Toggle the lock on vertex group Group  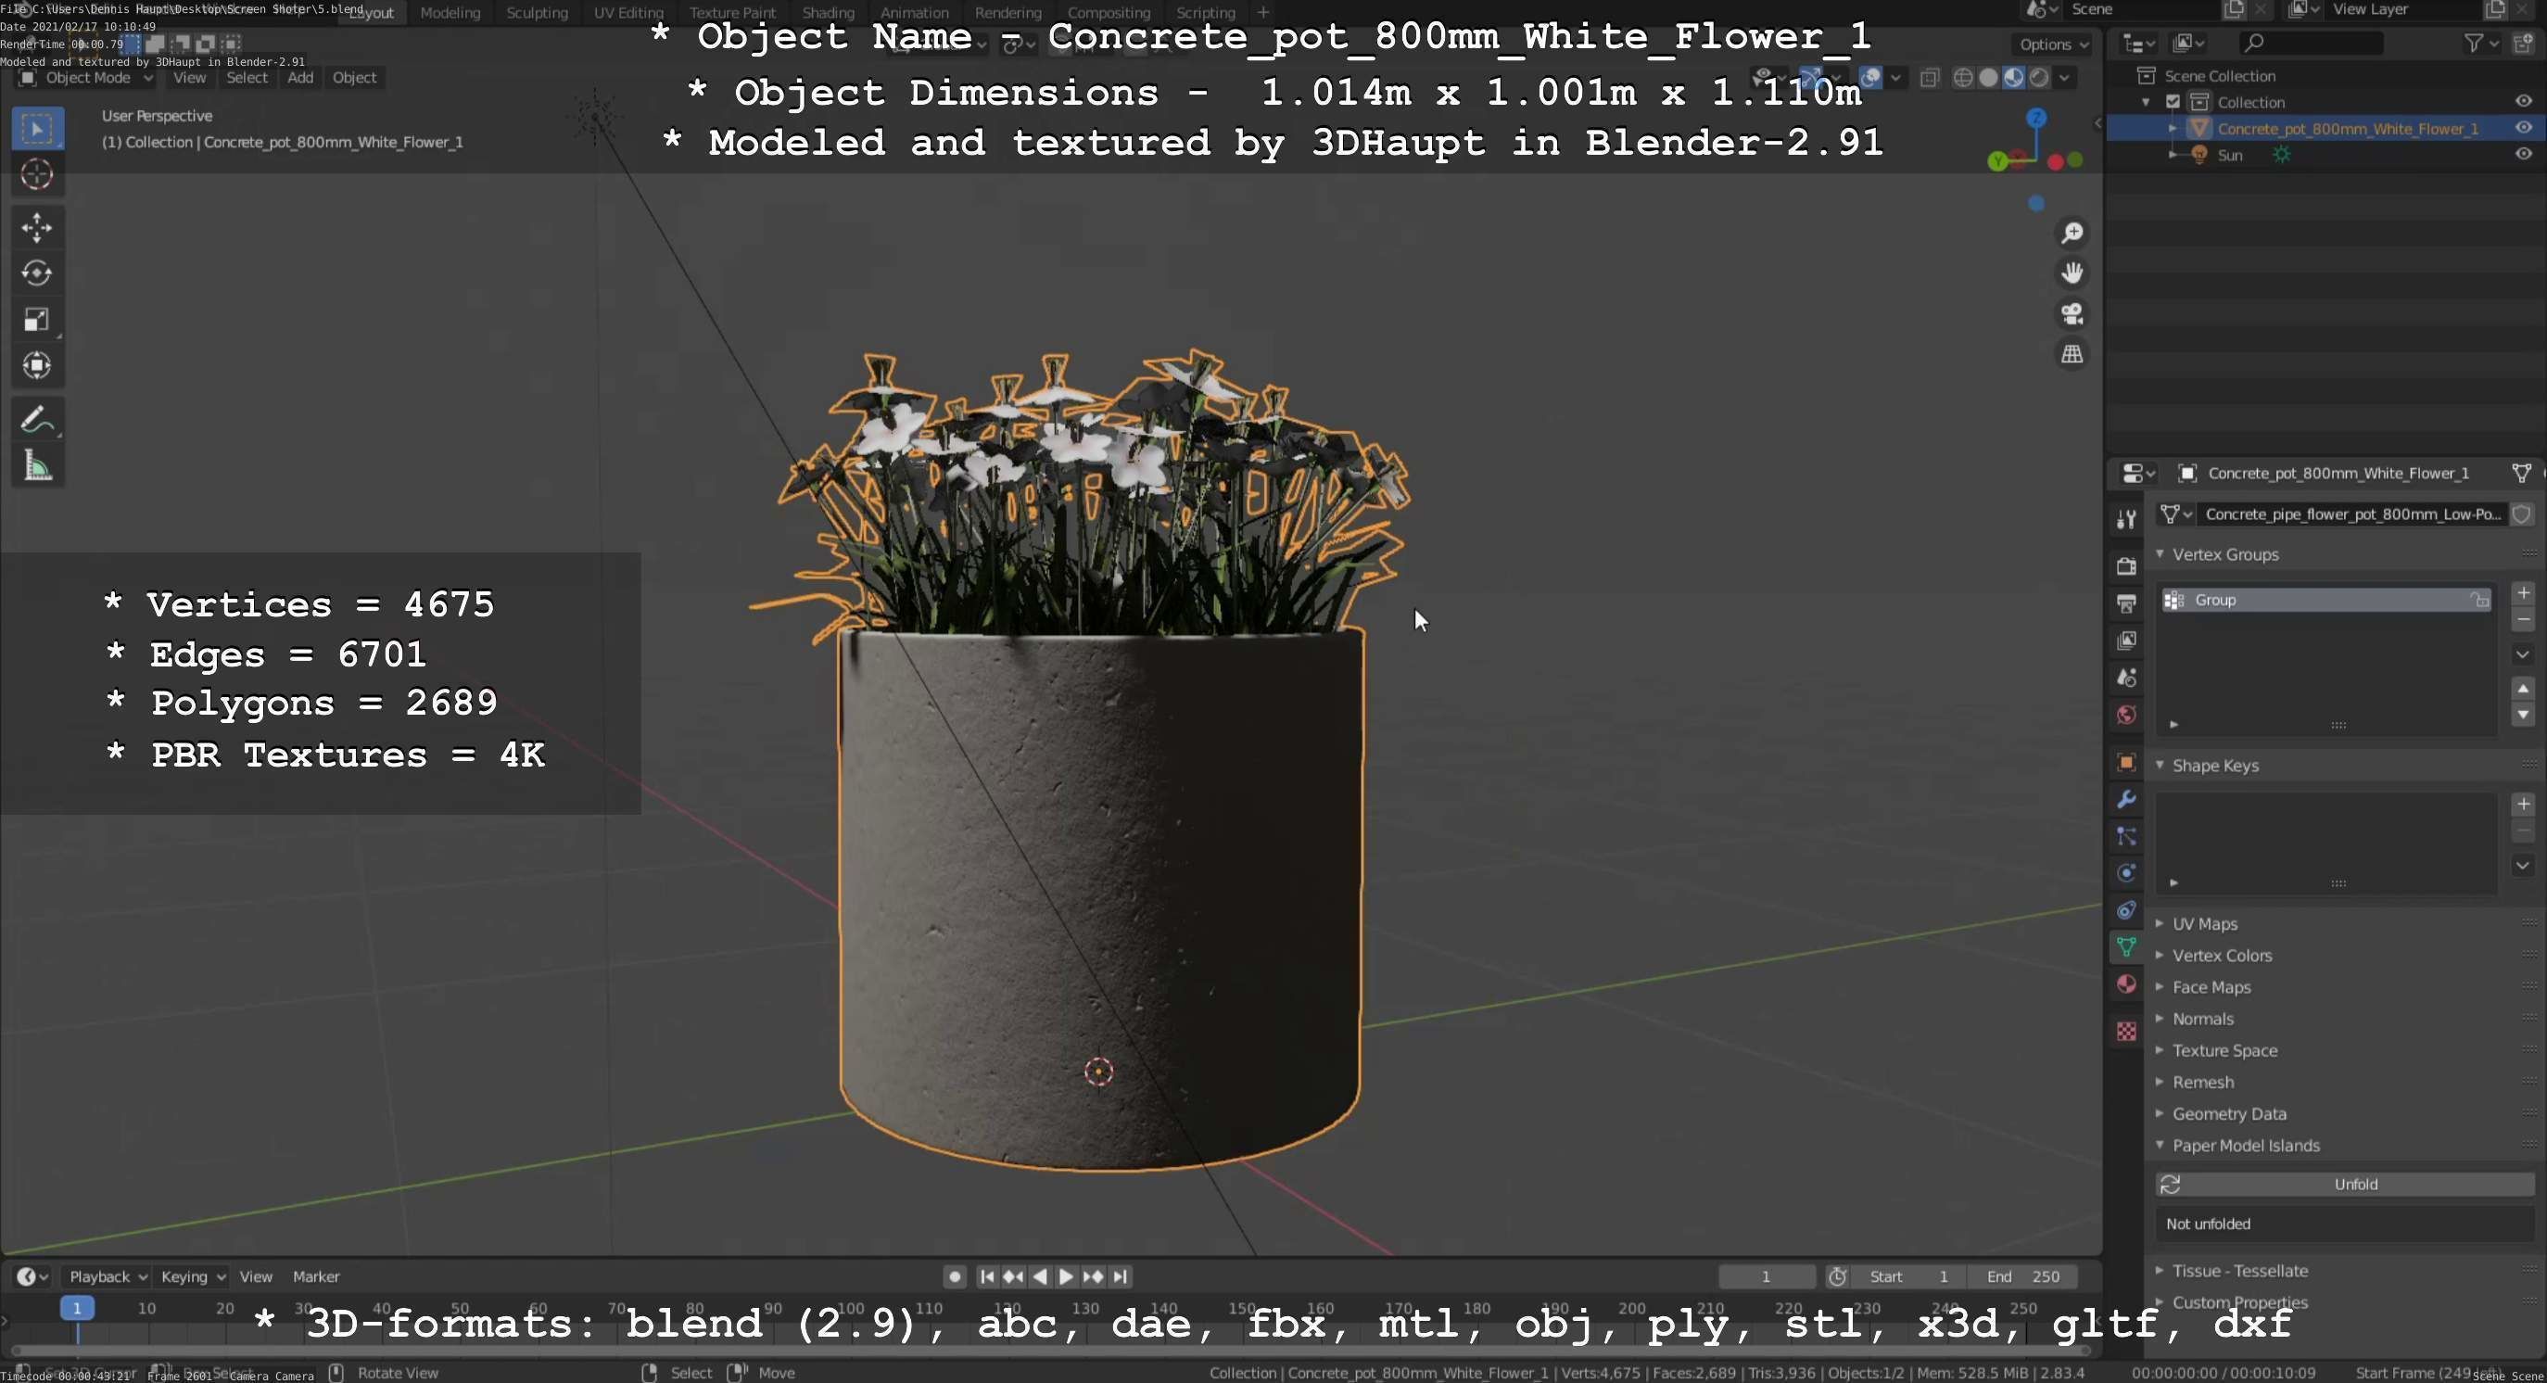click(x=2479, y=600)
